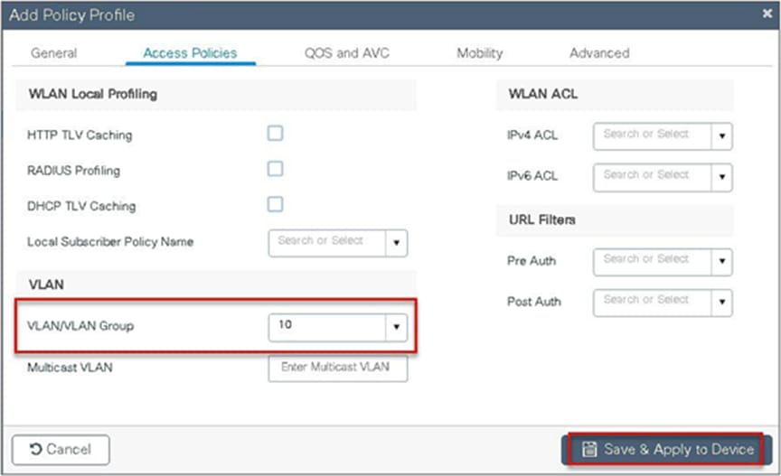Select the Access Policies tab
Screen dimensions: 781x476
click(x=190, y=52)
